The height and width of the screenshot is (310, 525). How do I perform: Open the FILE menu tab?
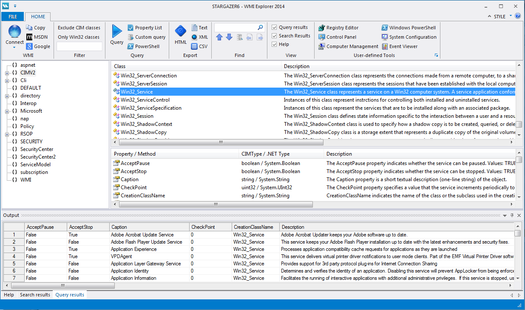(13, 17)
